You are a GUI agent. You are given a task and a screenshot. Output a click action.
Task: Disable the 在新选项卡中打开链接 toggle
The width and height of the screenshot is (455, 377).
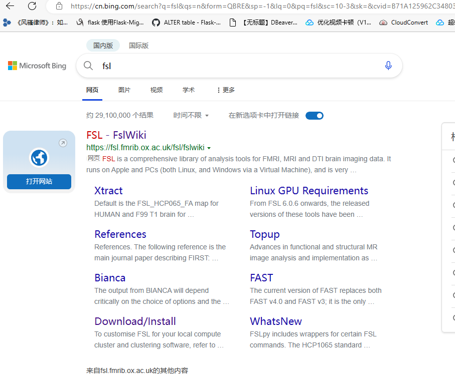(x=314, y=115)
